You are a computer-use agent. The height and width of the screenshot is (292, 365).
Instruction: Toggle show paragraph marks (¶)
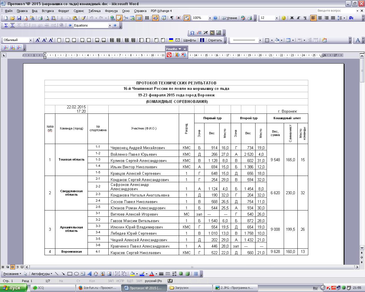tap(172, 18)
